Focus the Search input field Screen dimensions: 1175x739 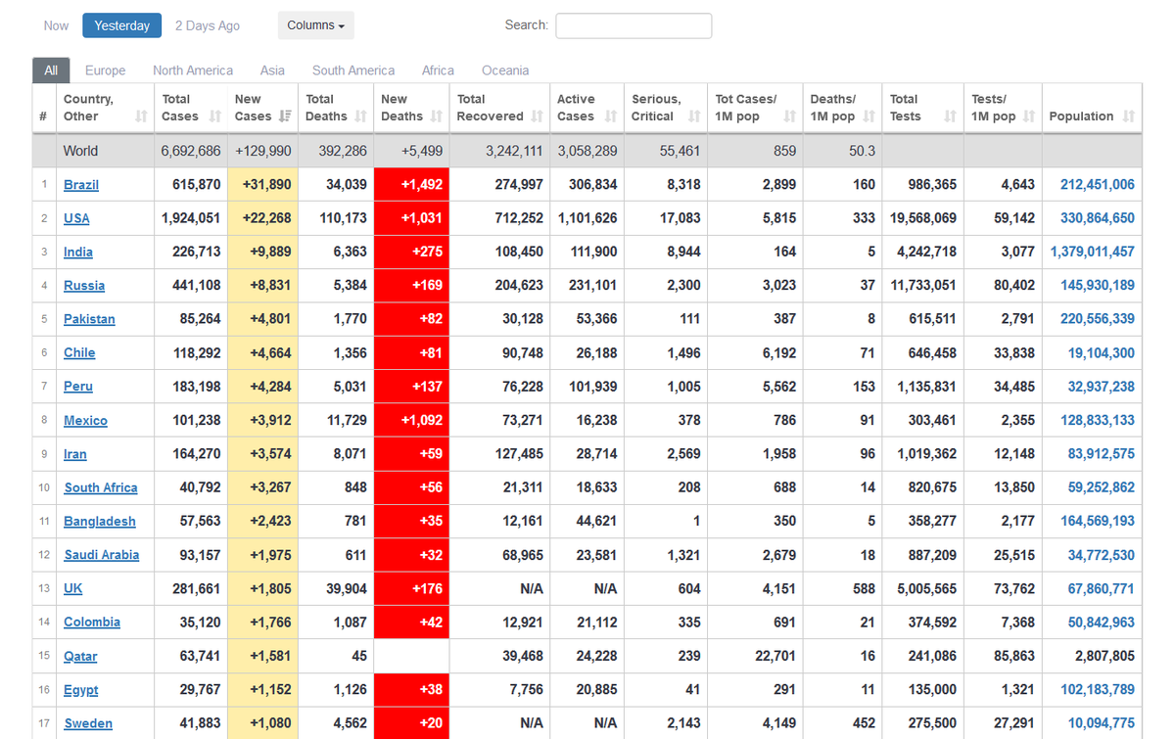pyautogui.click(x=634, y=25)
